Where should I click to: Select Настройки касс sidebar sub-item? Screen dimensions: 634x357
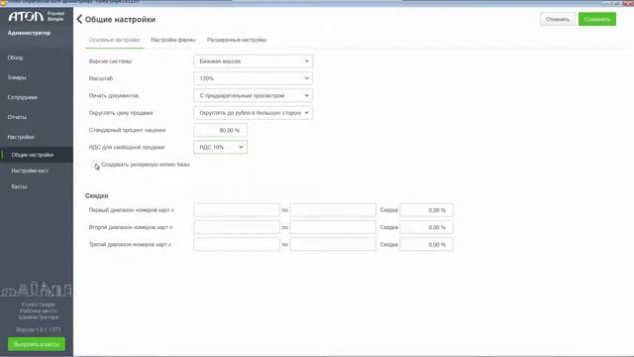pos(30,171)
